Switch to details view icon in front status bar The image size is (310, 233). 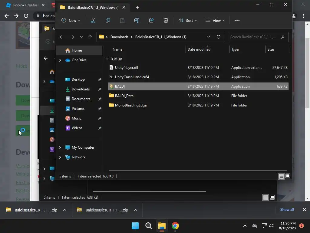coord(281,176)
